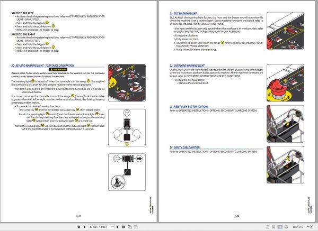
Task: Click the 'STEER TO THE LEFT' heading
Action: click(x=22, y=13)
